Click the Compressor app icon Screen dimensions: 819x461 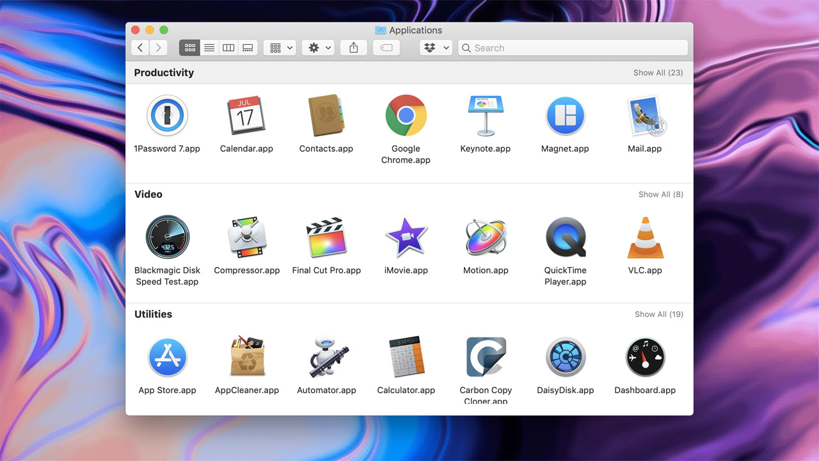click(x=247, y=237)
